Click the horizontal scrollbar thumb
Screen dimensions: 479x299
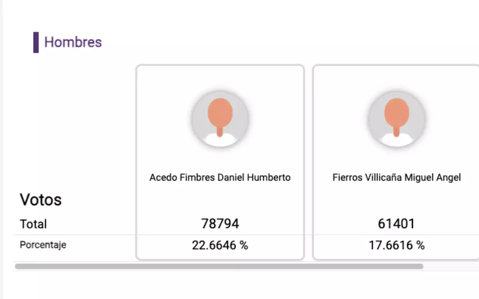pos(219,266)
